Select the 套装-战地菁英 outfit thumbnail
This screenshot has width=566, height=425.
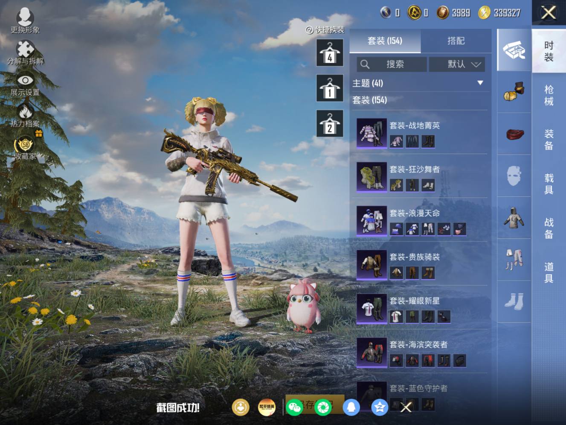[372, 133]
